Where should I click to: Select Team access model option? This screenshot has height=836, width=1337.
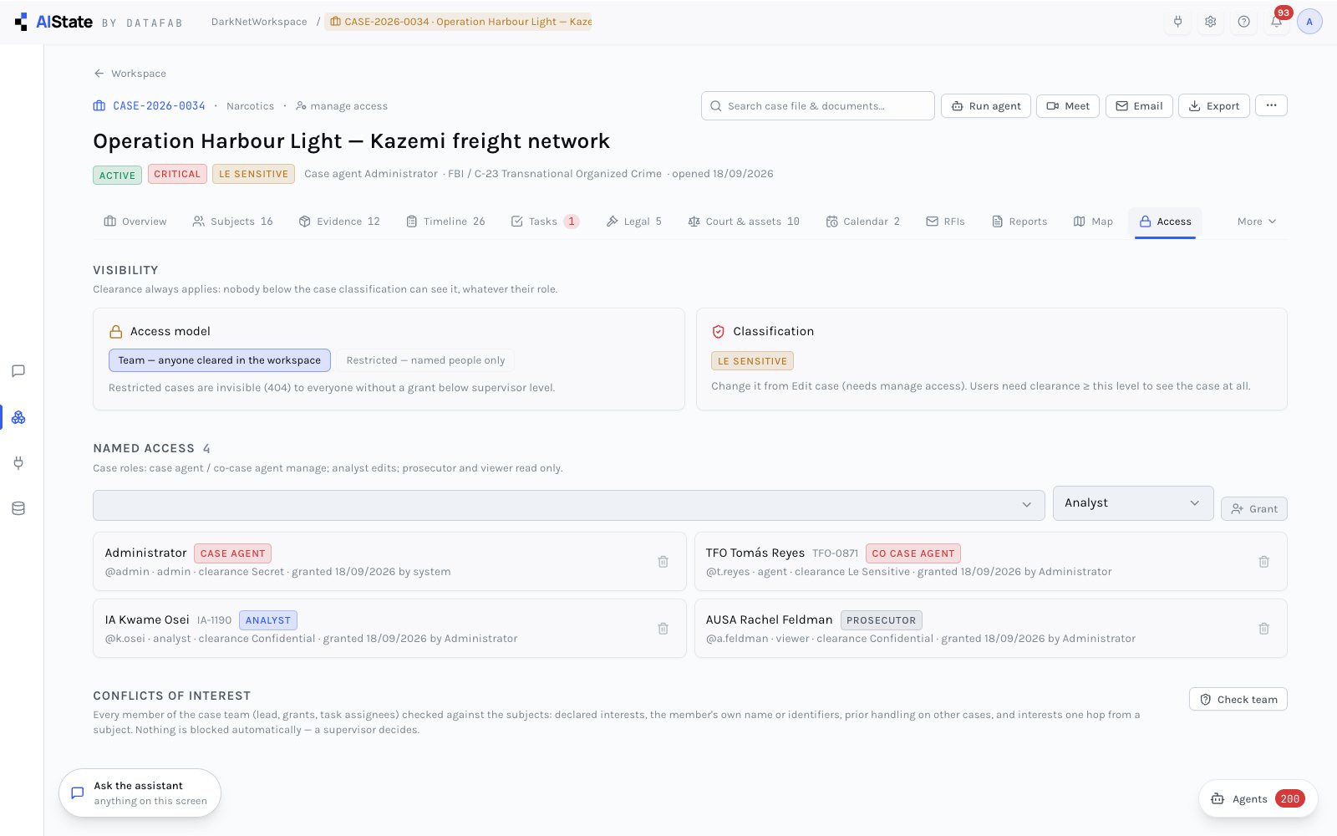click(220, 360)
